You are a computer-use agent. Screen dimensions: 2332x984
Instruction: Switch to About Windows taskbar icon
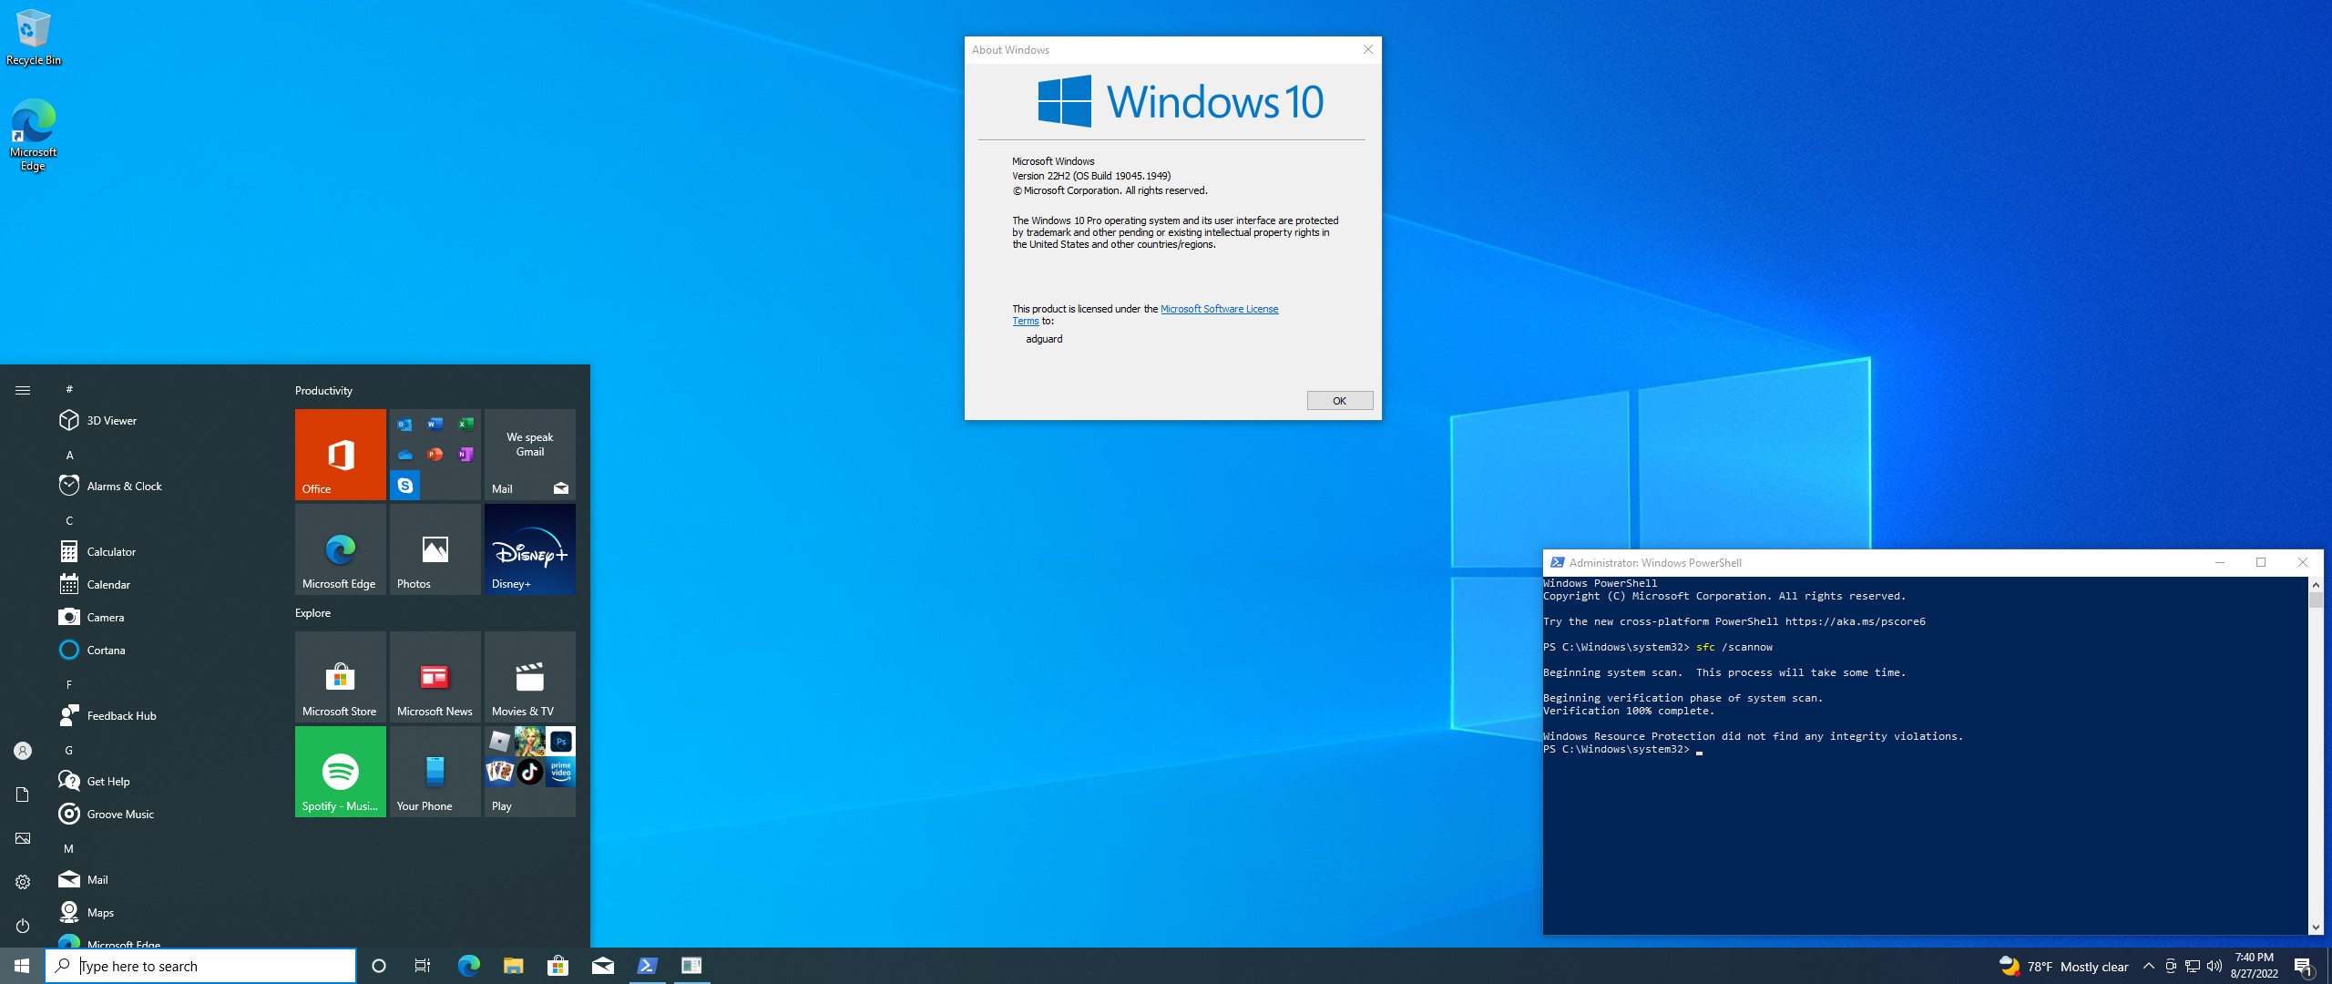click(x=691, y=966)
